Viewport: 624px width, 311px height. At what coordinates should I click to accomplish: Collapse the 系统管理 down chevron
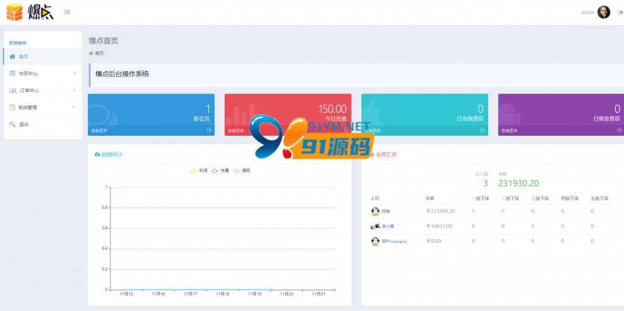coord(74,107)
